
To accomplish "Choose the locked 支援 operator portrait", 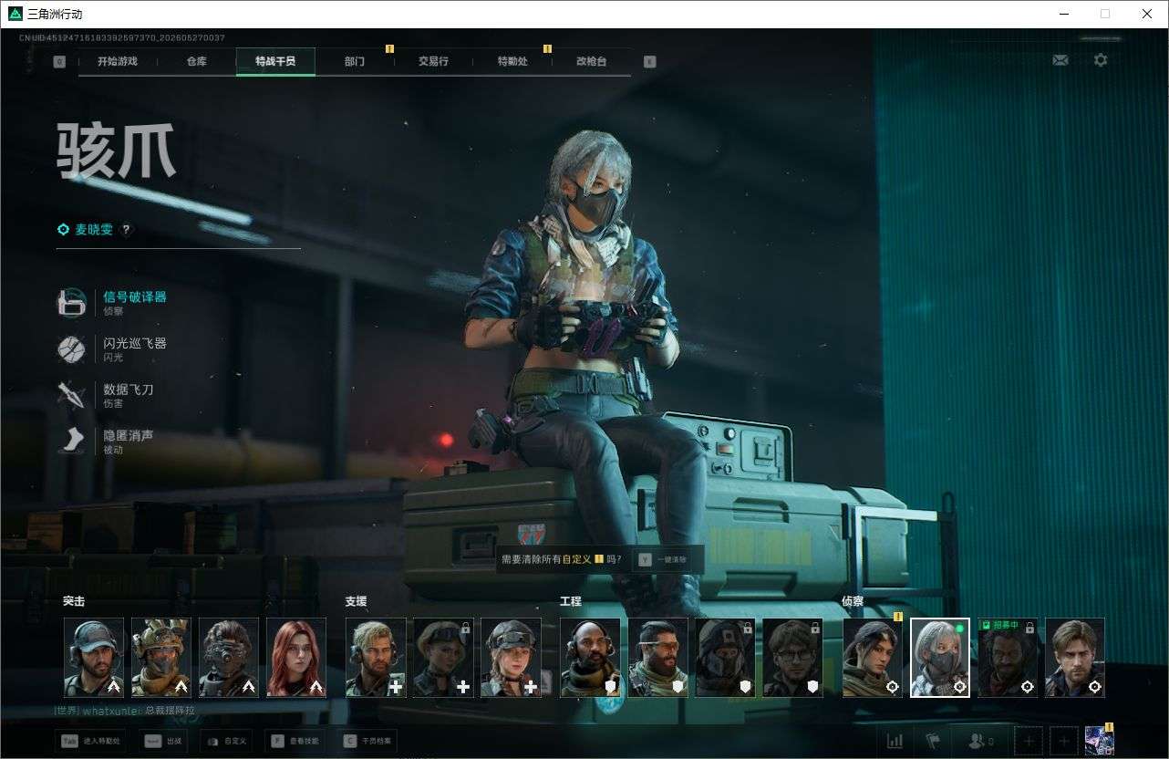I will [x=443, y=658].
